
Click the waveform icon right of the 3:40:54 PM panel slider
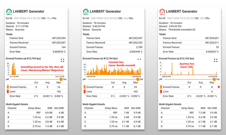click(142, 79)
